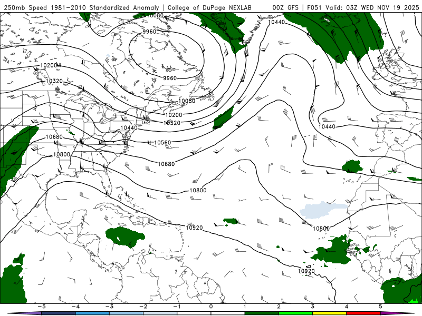Click the 10560 contour label
Viewport: 422px width, 316px height.
pos(162,142)
